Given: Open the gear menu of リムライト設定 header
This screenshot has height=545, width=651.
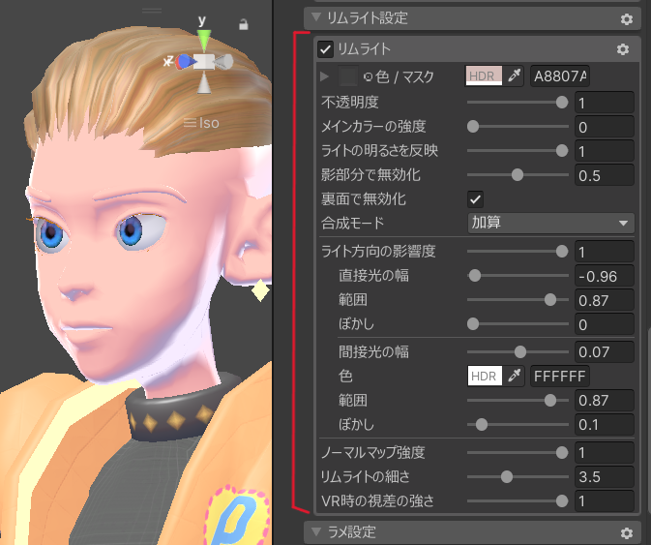Looking at the screenshot, I should [626, 18].
